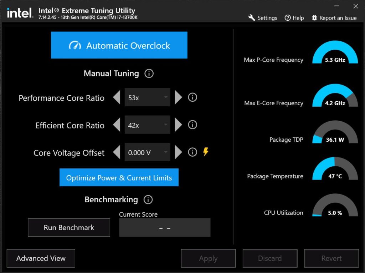Open the Help menu item

tap(294, 18)
